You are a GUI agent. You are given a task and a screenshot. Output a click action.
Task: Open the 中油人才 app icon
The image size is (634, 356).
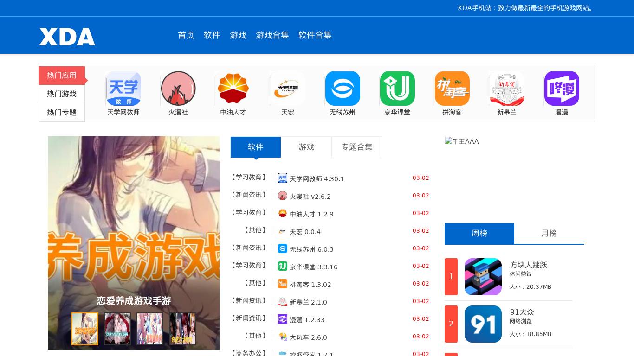pos(233,89)
